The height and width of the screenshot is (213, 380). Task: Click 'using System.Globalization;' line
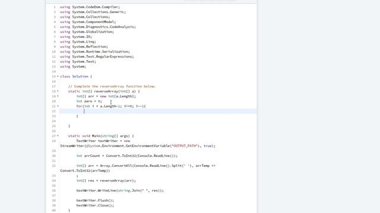[87, 31]
